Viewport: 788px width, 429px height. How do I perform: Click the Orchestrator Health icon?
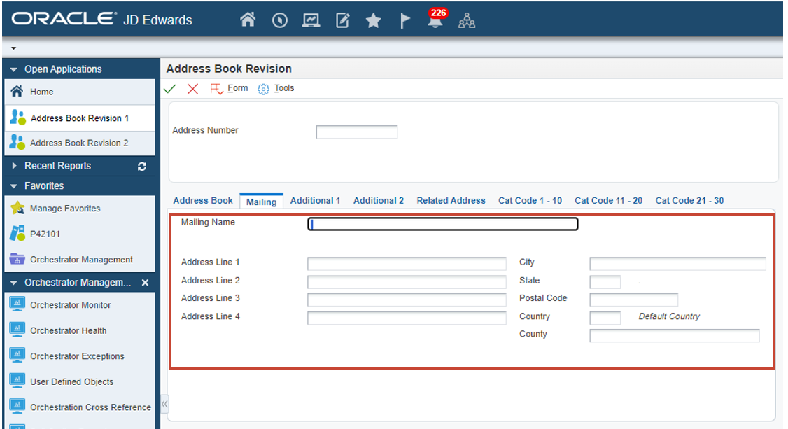(17, 330)
